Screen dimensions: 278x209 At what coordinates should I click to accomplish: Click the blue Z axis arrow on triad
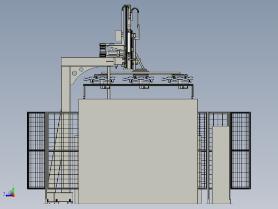coord(9,196)
